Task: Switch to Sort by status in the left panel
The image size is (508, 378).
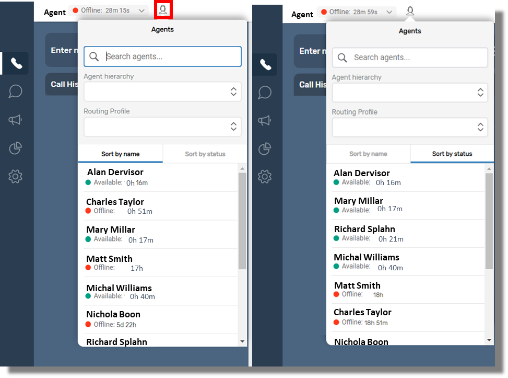Action: 205,154
